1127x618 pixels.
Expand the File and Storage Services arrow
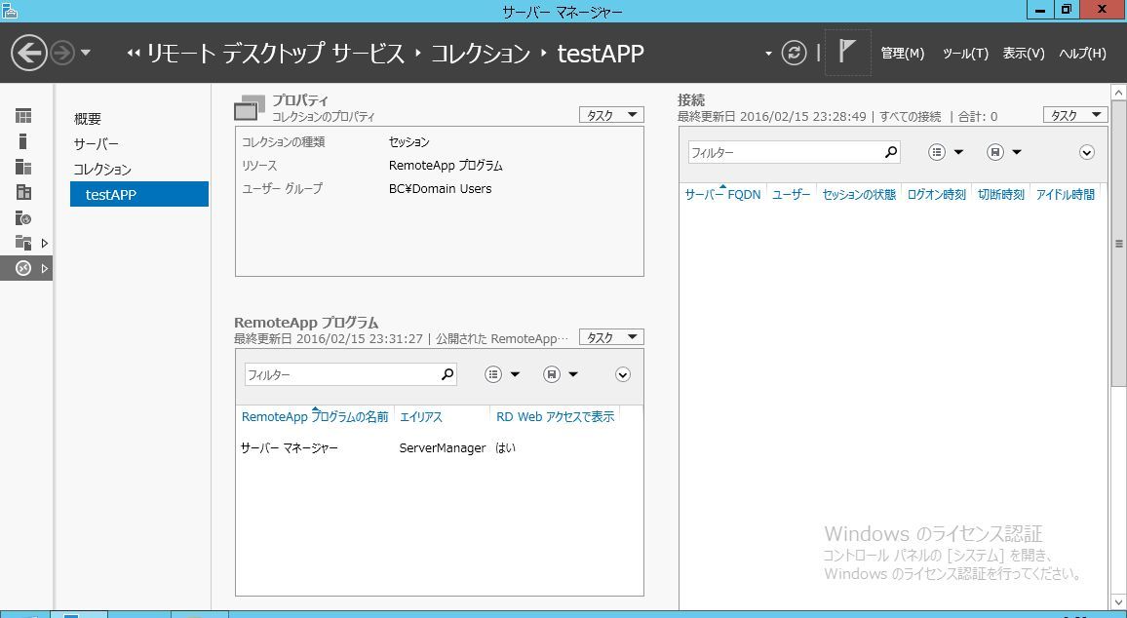coord(45,243)
